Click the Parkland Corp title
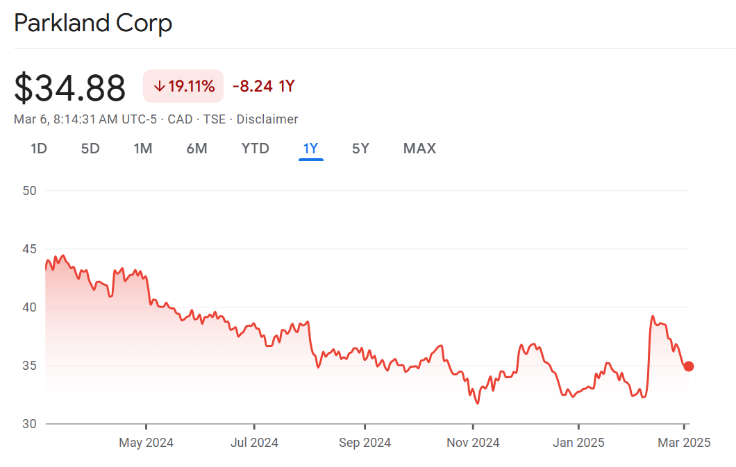 (93, 24)
